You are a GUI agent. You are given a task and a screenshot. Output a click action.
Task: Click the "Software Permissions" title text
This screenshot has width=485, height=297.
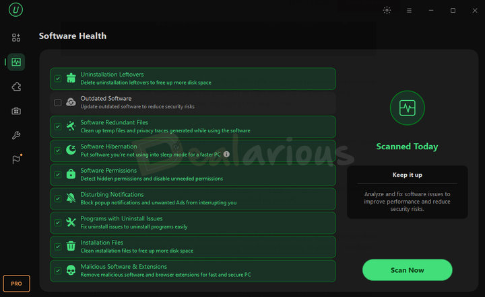tap(108, 171)
